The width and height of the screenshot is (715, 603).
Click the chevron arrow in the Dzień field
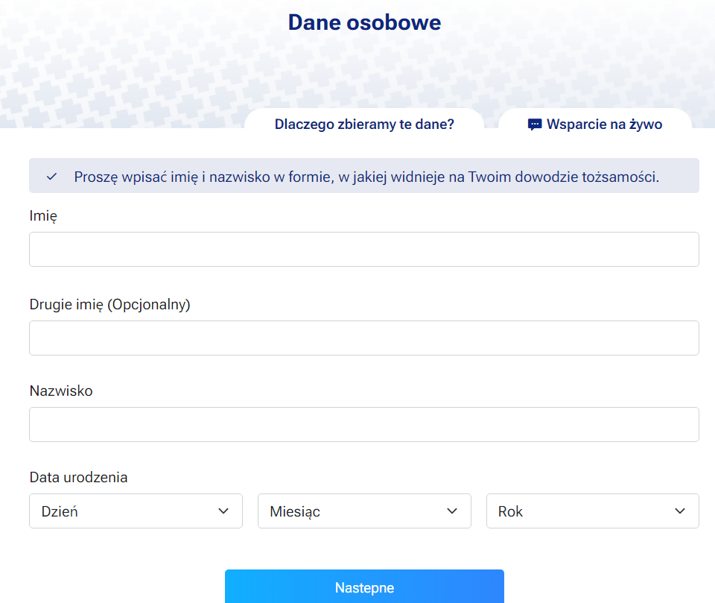click(223, 511)
